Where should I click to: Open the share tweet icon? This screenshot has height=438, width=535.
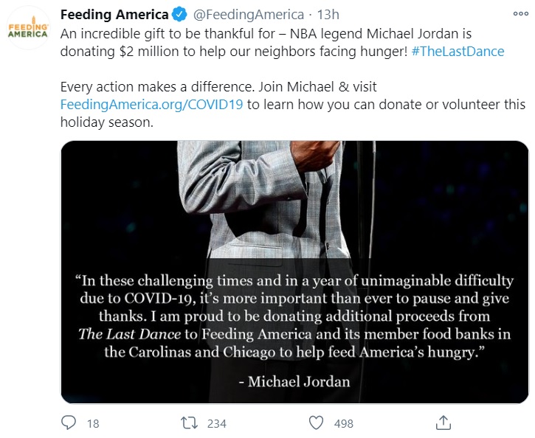pos(443,423)
